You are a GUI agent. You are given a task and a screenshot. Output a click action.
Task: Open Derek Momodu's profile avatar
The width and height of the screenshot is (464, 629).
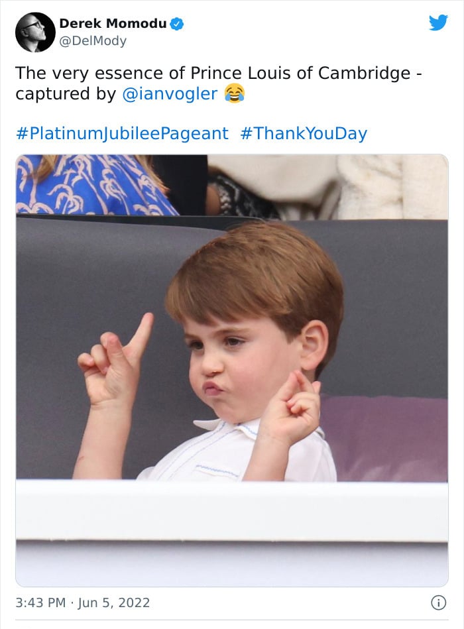35,32
